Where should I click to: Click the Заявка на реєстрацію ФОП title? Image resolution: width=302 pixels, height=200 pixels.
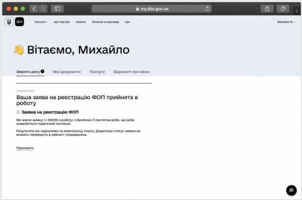point(50,112)
